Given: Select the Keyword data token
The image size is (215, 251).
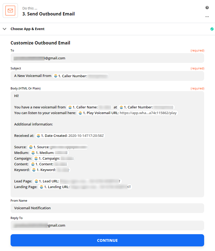Looking at the screenshot, I should pyautogui.click(x=50, y=170).
